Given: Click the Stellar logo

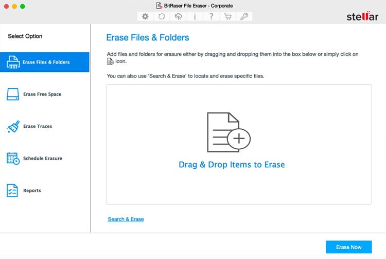Looking at the screenshot, I should coord(362,16).
